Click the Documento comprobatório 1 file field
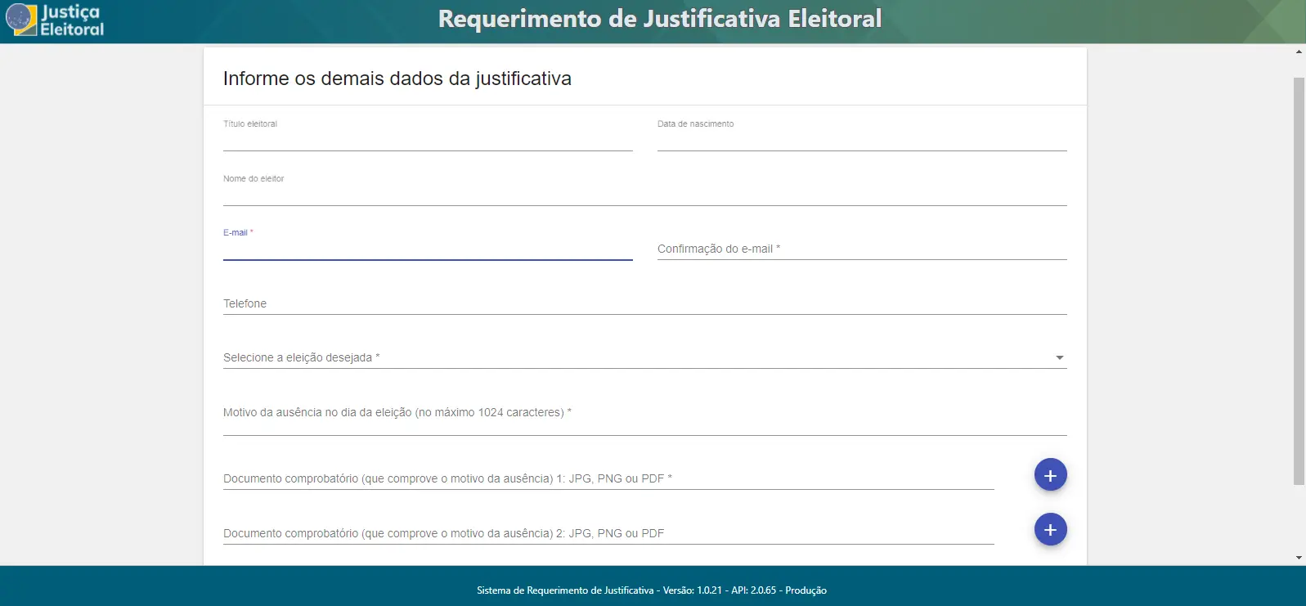The width and height of the screenshot is (1306, 606). (608, 478)
